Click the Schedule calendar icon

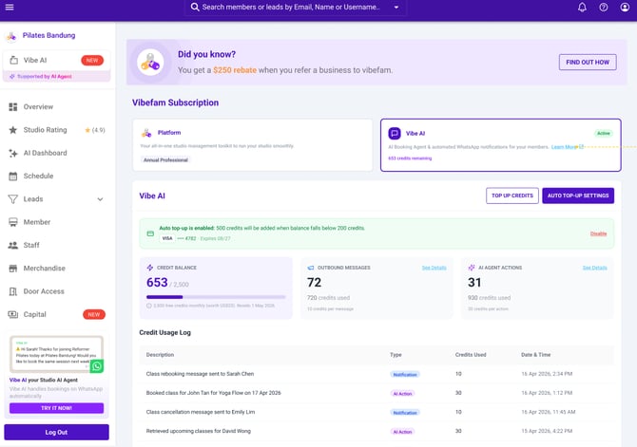[13, 176]
